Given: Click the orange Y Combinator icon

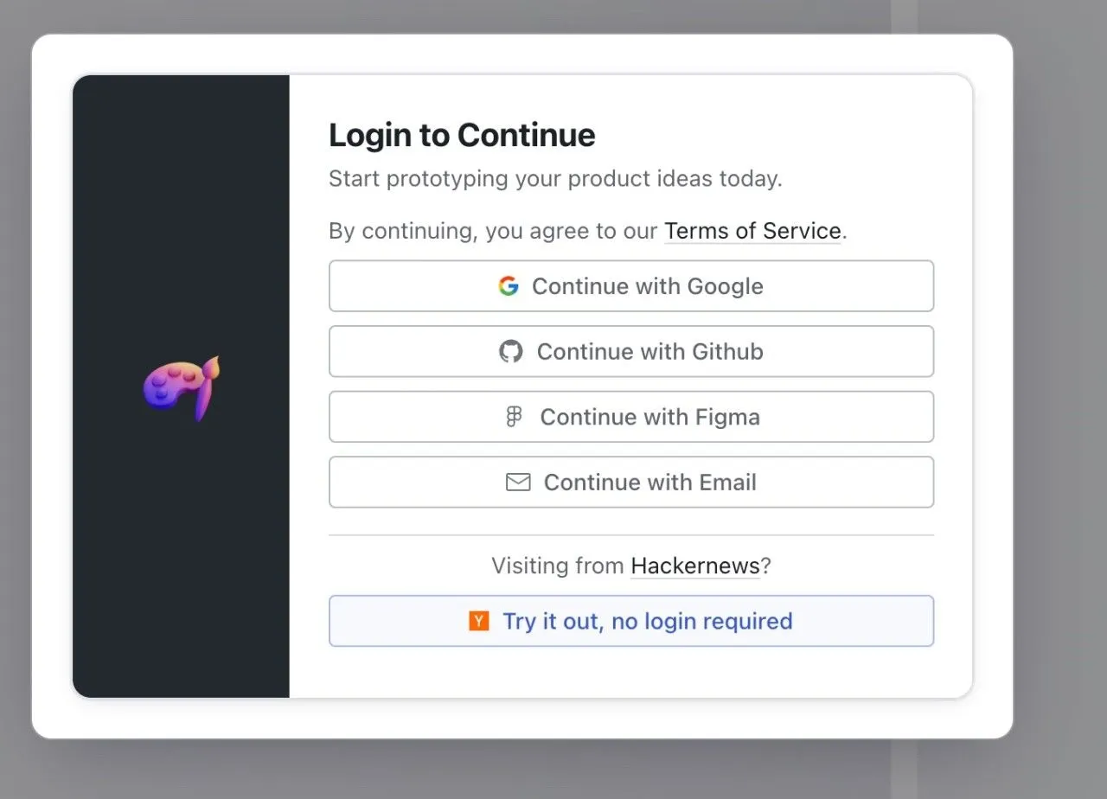Looking at the screenshot, I should [479, 621].
